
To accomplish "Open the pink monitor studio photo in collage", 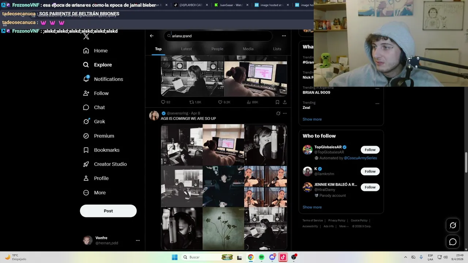I will tap(223, 145).
